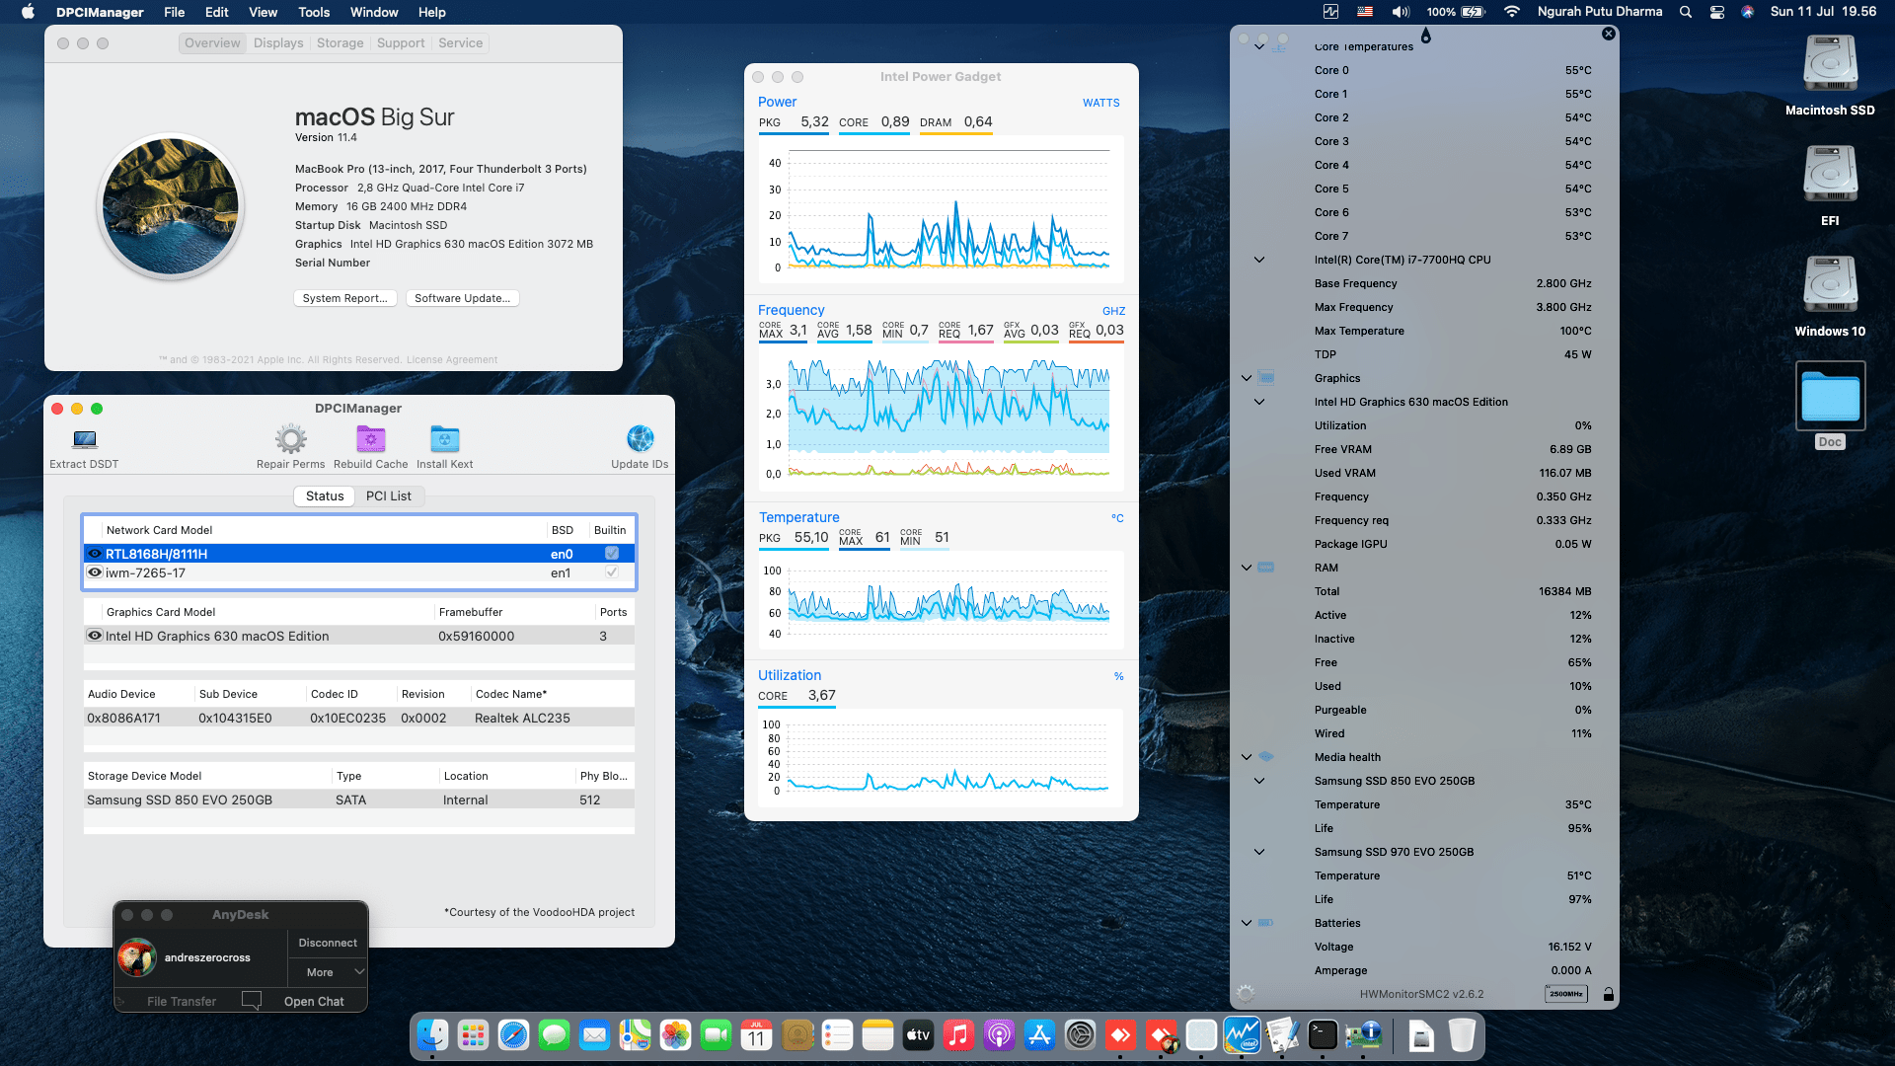Open Finder from the Dock
Image resolution: width=1895 pixels, height=1066 pixels.
click(x=432, y=1034)
